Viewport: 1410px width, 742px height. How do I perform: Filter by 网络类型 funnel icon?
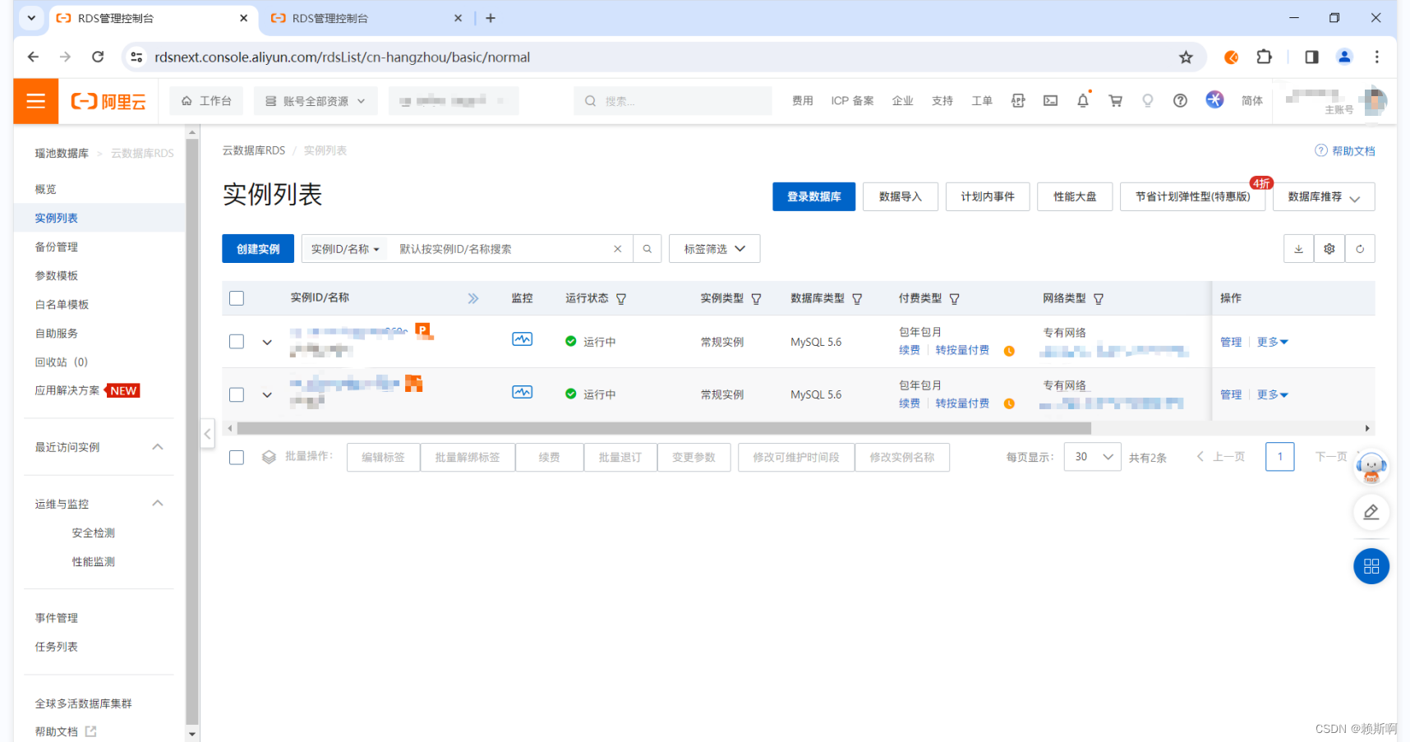[1099, 299]
